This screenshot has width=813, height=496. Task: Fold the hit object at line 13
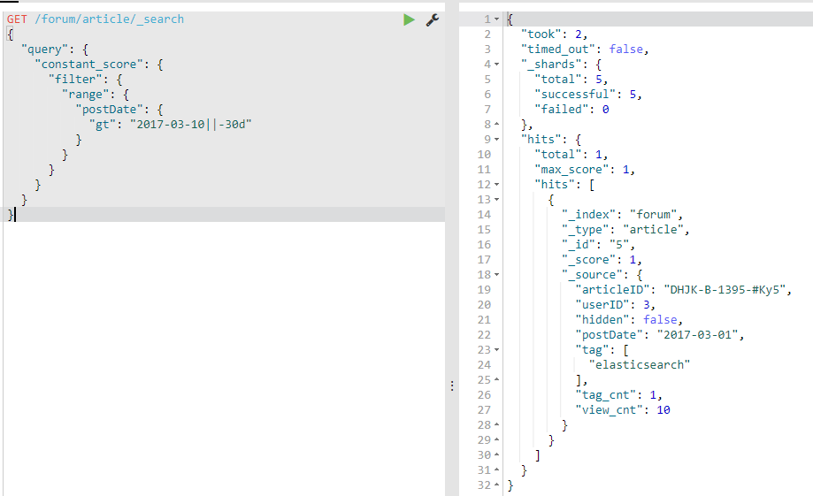(x=496, y=200)
